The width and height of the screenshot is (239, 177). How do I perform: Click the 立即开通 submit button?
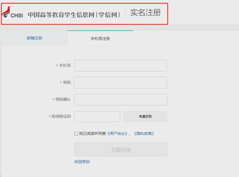[x=121, y=149]
